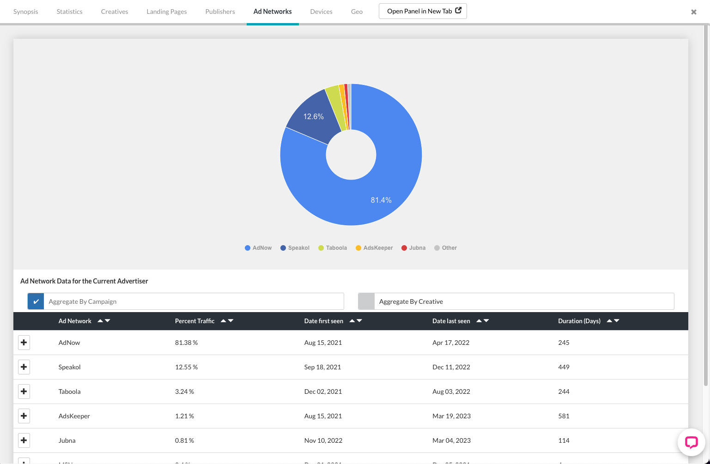The height and width of the screenshot is (464, 710).
Task: Expand the Taboola row details
Action: point(24,391)
